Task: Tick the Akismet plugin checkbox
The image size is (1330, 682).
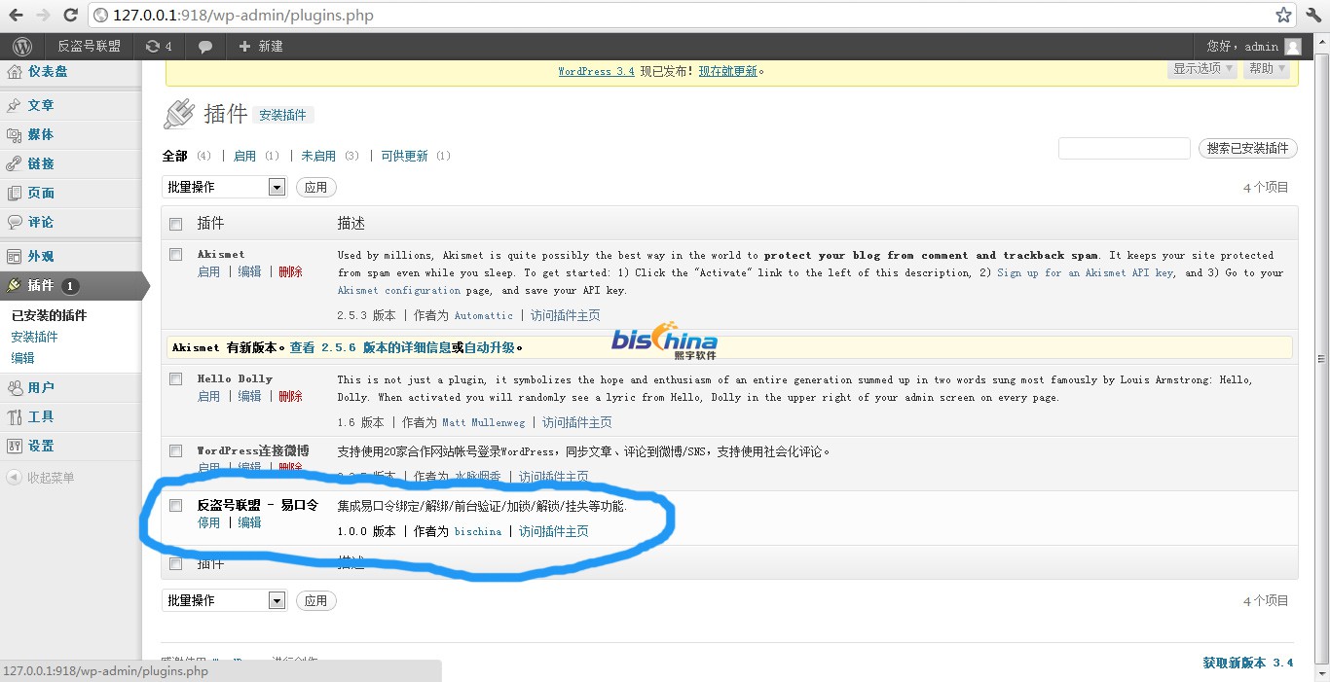Action: coord(176,254)
